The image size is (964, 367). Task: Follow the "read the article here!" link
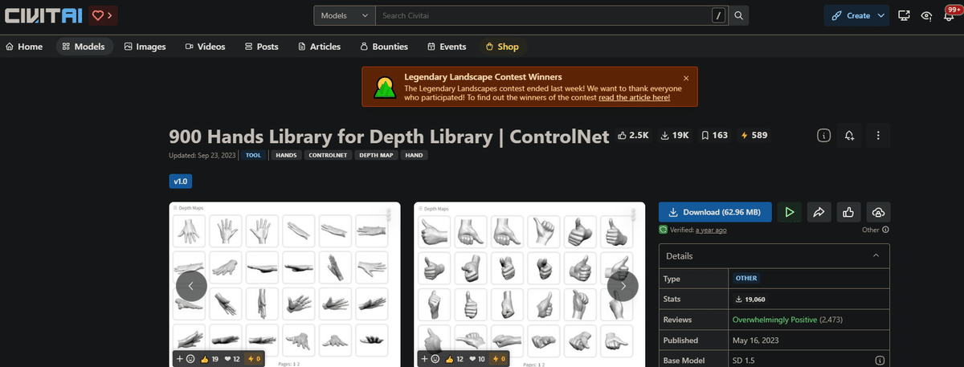pos(634,98)
